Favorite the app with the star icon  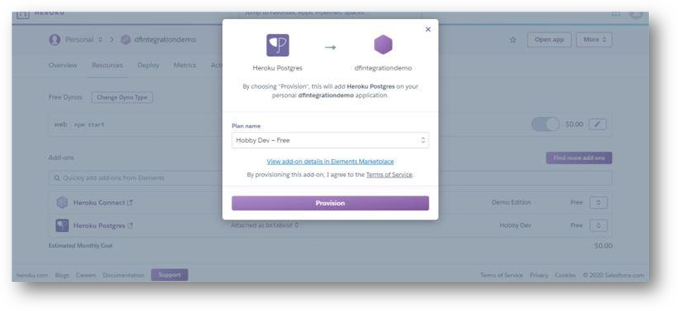(x=513, y=40)
